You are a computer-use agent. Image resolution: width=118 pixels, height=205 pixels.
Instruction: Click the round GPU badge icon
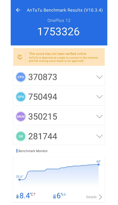[21, 97]
